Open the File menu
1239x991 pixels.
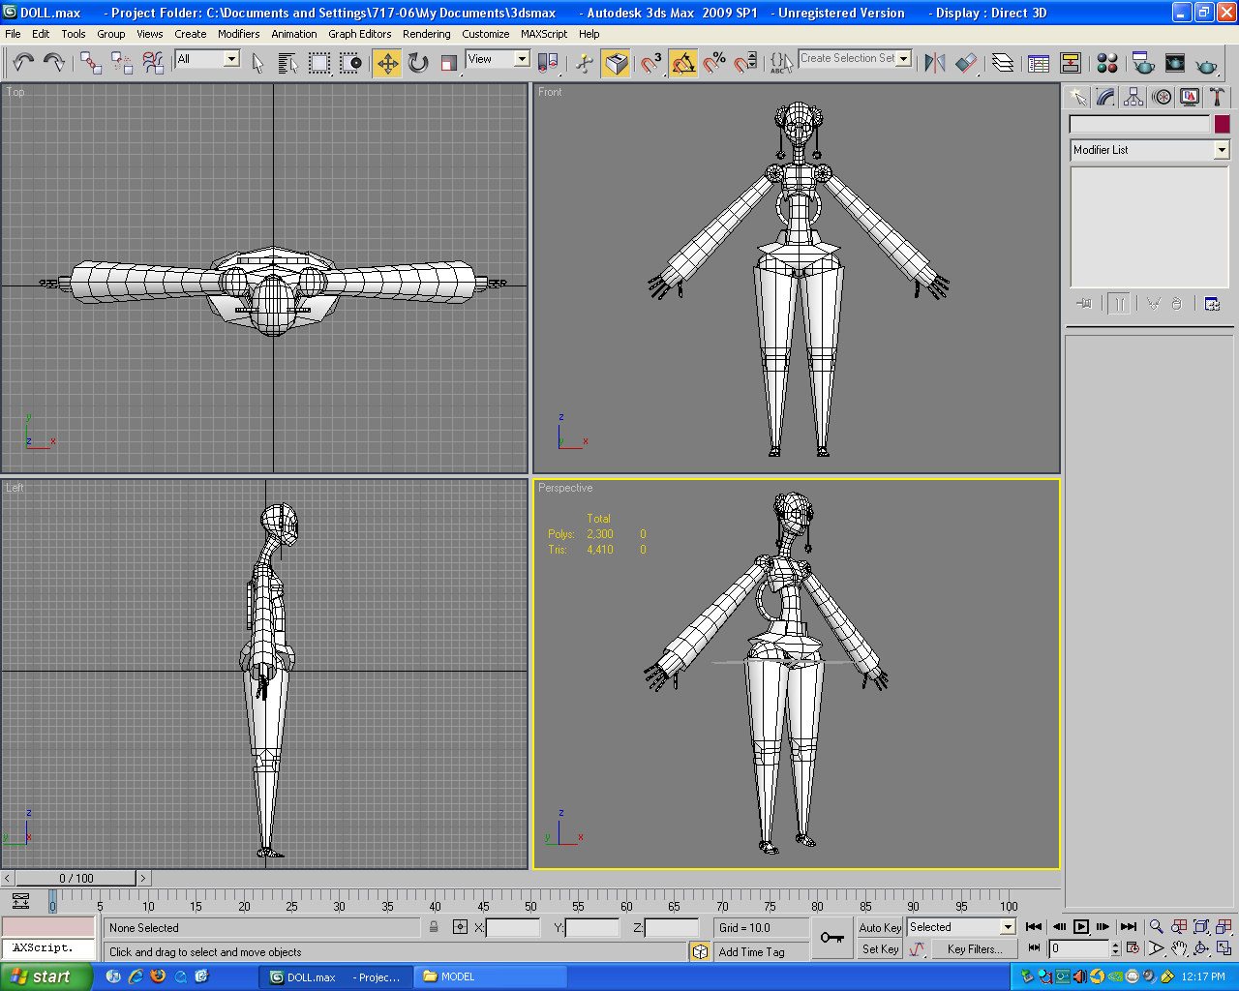[13, 34]
